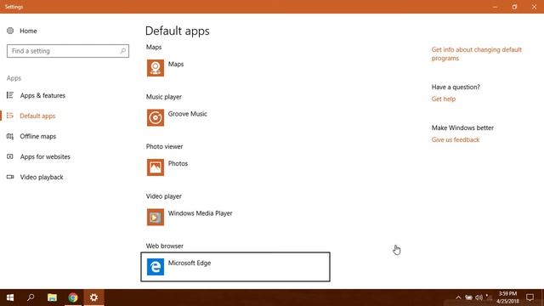Change Microsoft Edge default web browser
The height and width of the screenshot is (306, 544).
tap(235, 267)
